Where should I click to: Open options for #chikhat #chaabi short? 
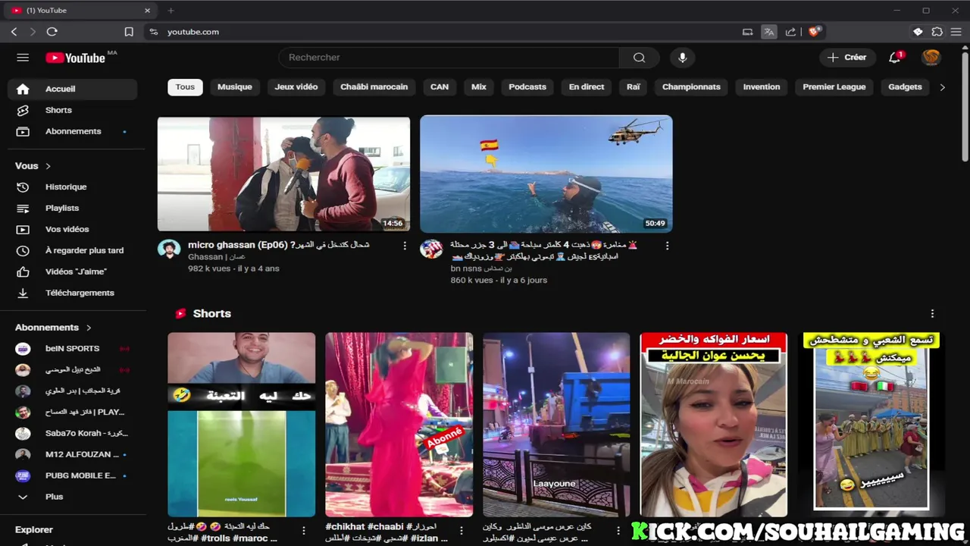(462, 531)
